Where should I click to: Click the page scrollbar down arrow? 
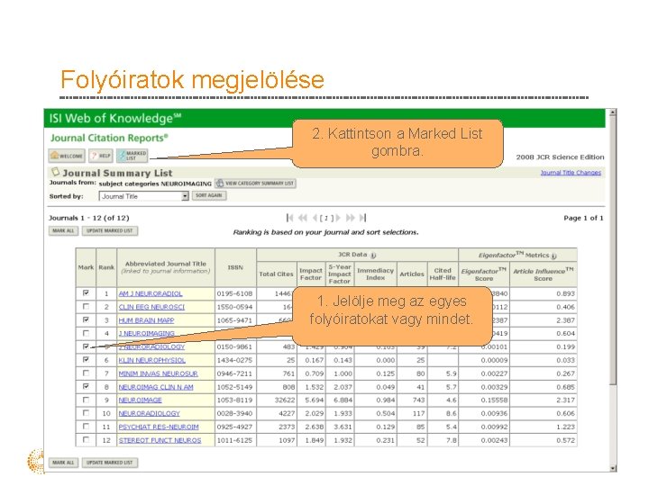pyautogui.click(x=613, y=468)
